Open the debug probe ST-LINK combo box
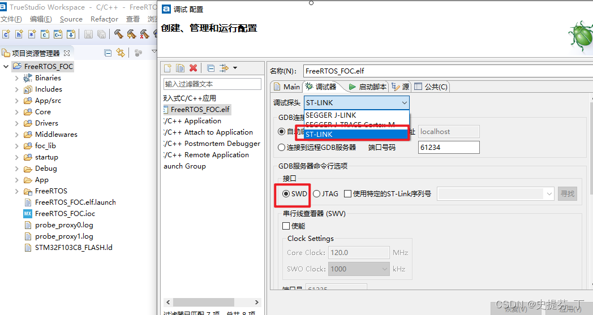The image size is (593, 315). point(356,102)
